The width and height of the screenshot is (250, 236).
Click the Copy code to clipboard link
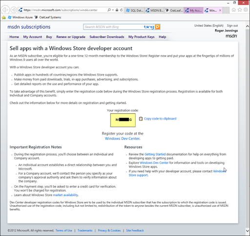pyautogui.click(x=160, y=118)
